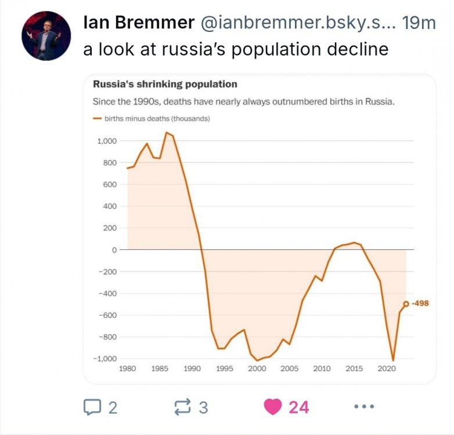Click the post text about russia's population decline

click(236, 49)
